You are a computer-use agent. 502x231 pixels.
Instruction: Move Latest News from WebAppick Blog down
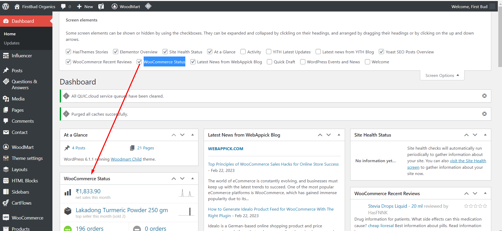click(329, 135)
